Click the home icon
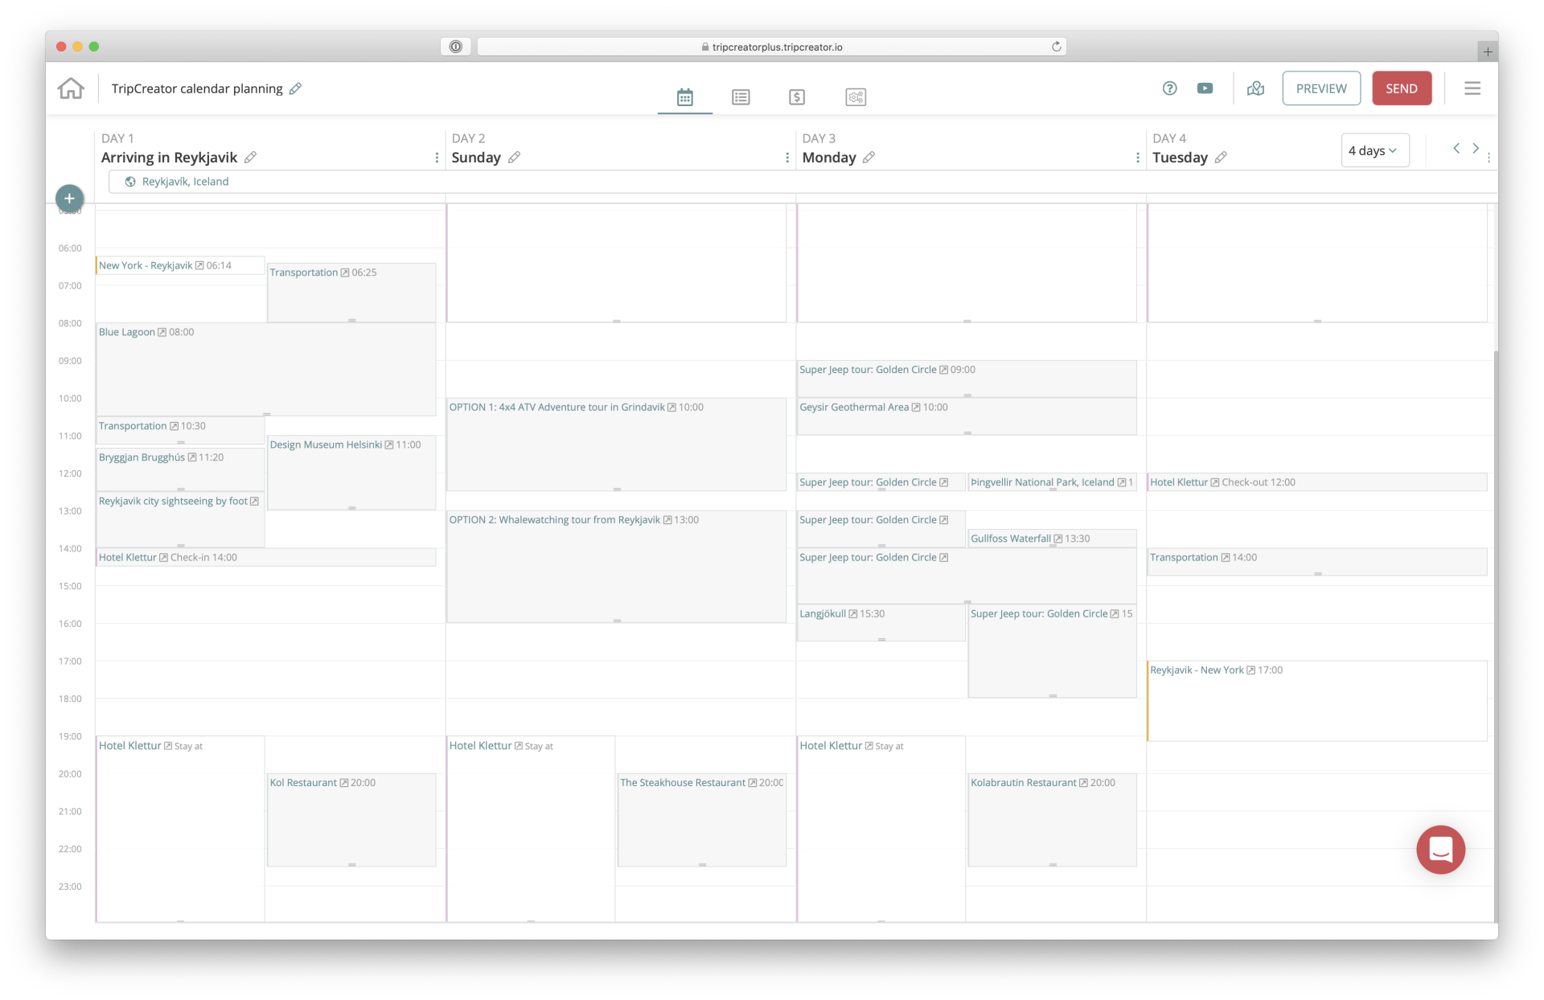Screen dimensions: 1544x1000 [x=71, y=88]
